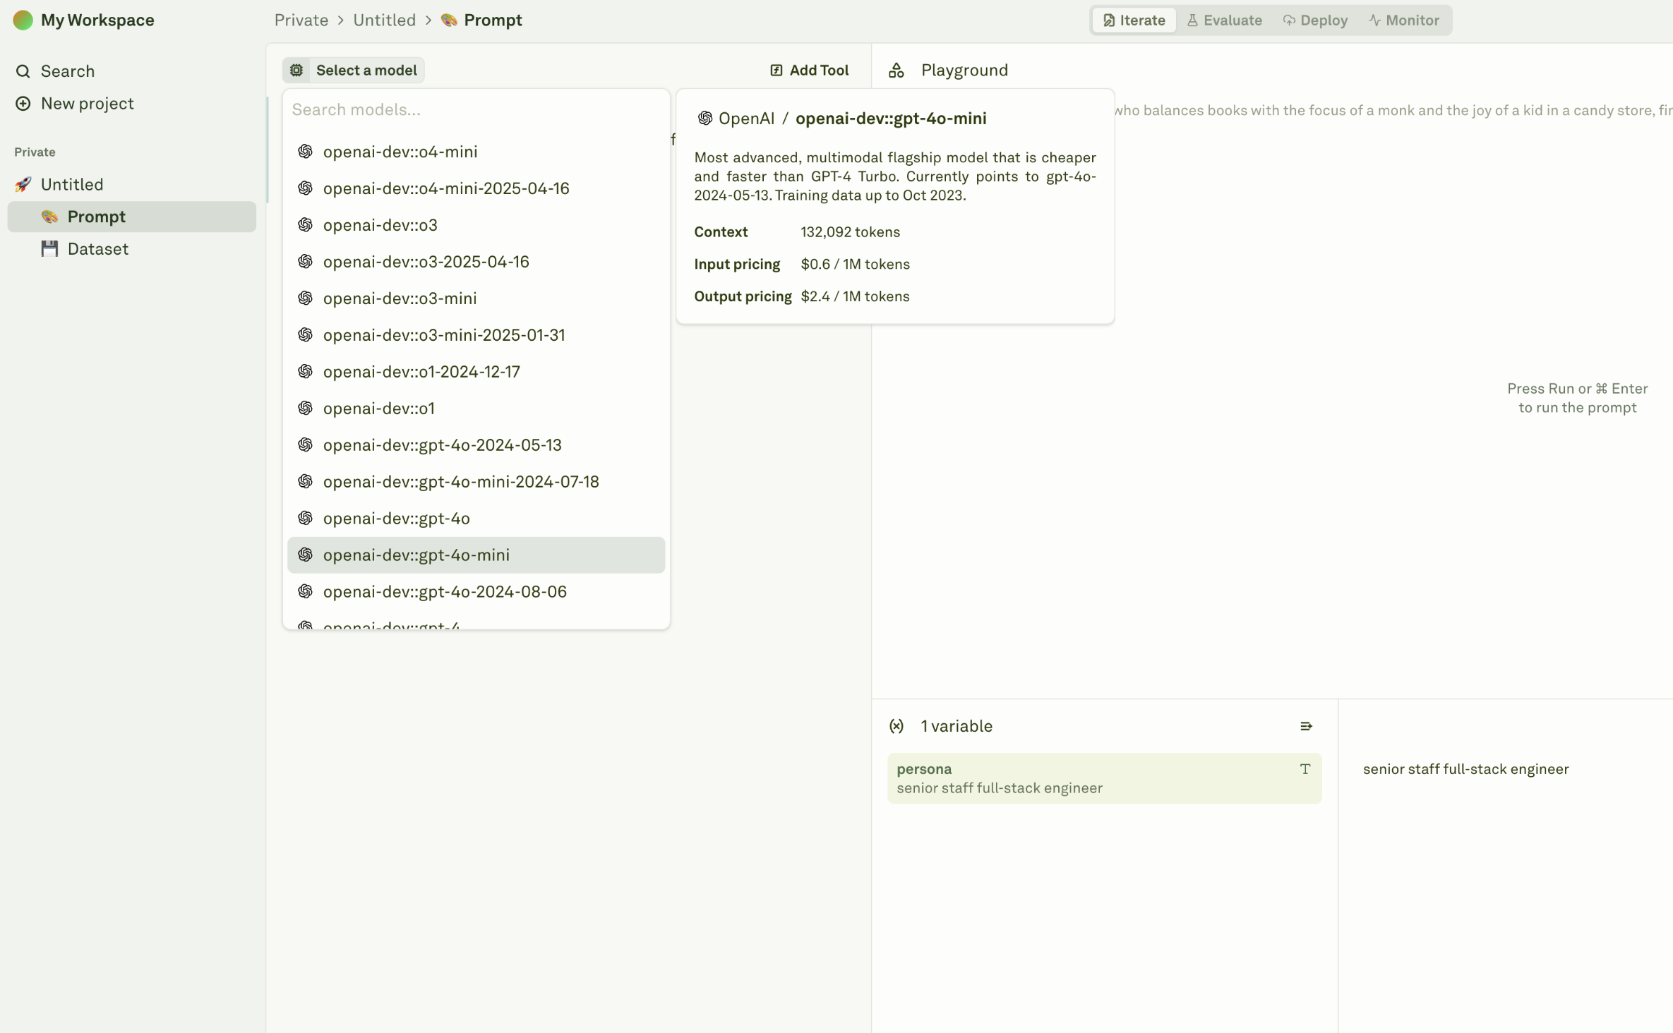Switch to the Deploy tab
The height and width of the screenshot is (1033, 1673).
[1315, 20]
